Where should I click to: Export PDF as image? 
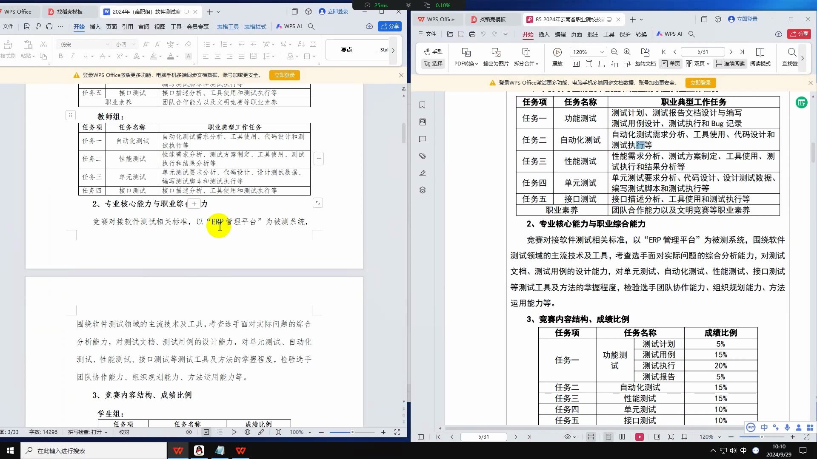496,57
